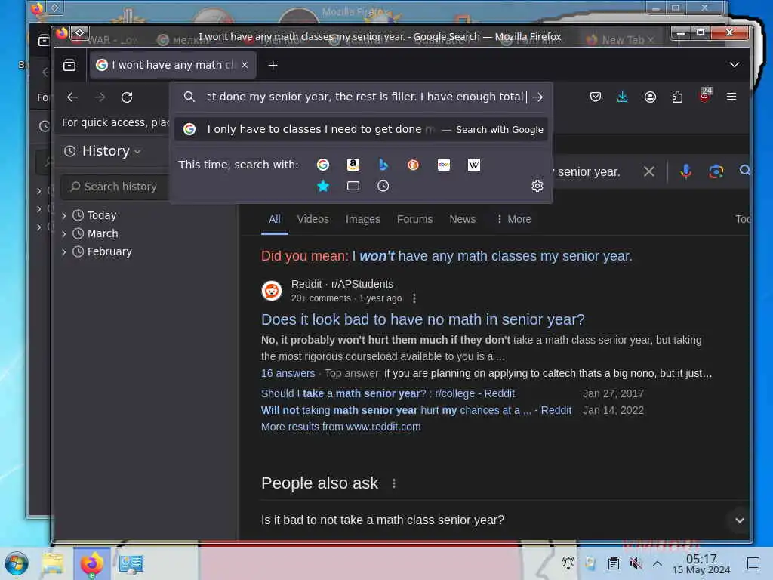The width and height of the screenshot is (773, 580).
Task: Expand the Today history folder
Action: coord(64,215)
